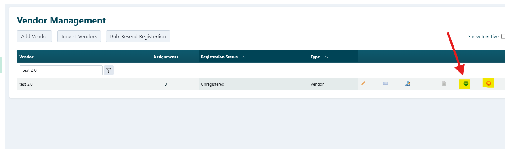The height and width of the screenshot is (149, 505).
Task: Click Bulk Resend Registration button
Action: 138,36
